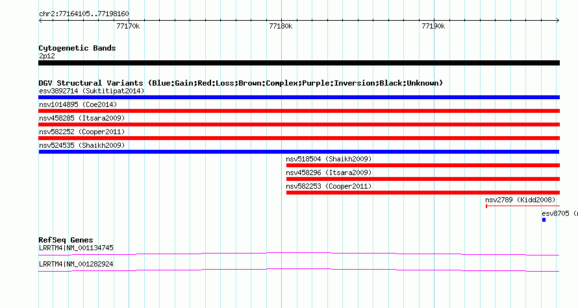Select the black 2p12 cytogenetic band bar
Image resolution: width=578 pixels, height=308 pixels.
(x=299, y=63)
